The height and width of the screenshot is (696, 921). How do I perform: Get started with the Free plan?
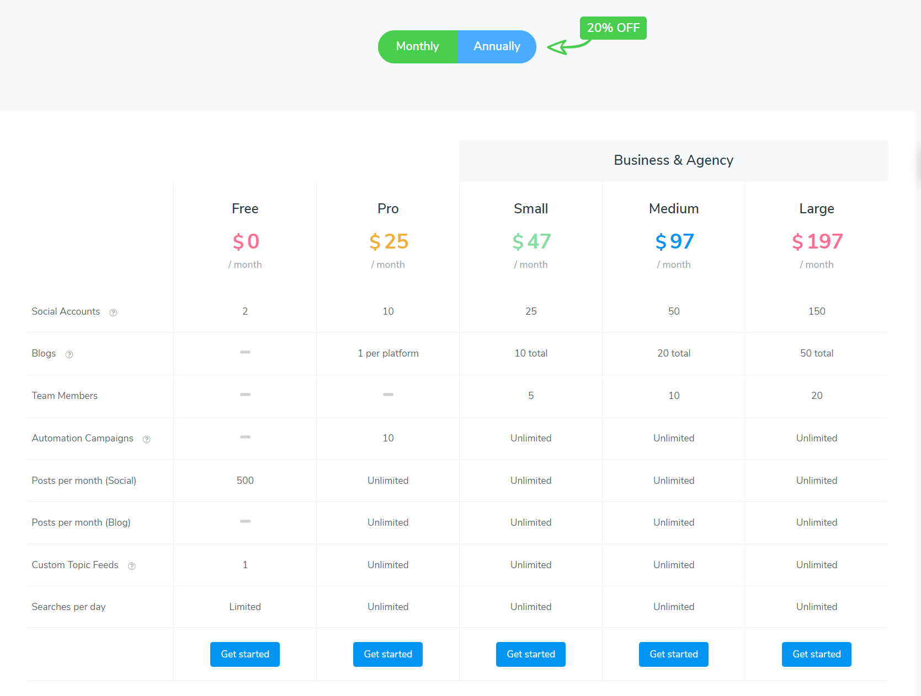(x=244, y=654)
